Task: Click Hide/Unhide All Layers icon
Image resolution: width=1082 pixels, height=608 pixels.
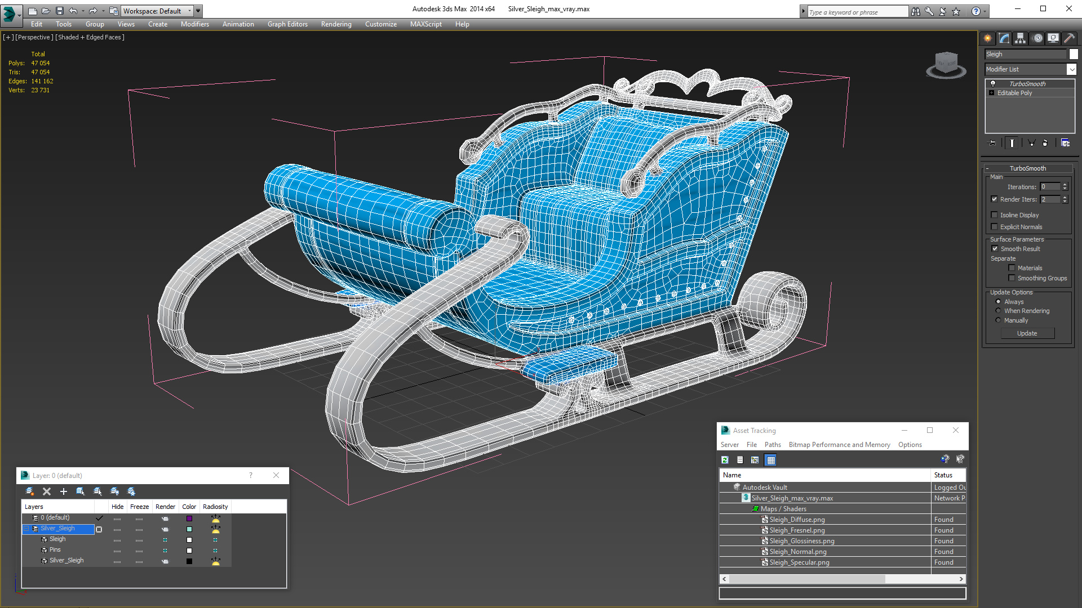Action: (114, 491)
